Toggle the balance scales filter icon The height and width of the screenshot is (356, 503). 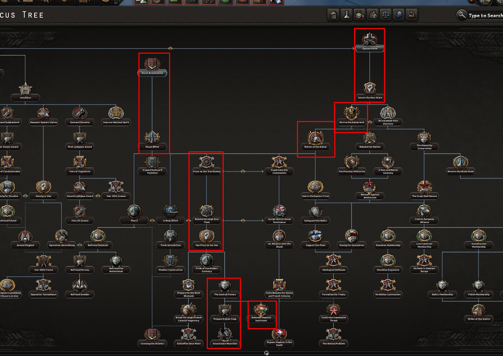coord(386,15)
